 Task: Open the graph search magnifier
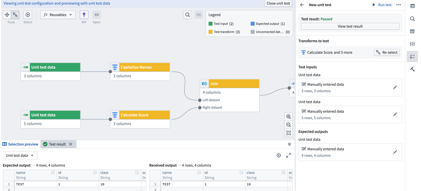(187, 15)
